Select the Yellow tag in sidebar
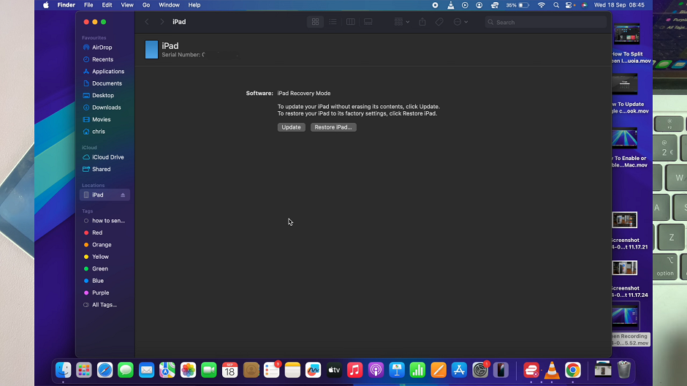 [x=100, y=257]
